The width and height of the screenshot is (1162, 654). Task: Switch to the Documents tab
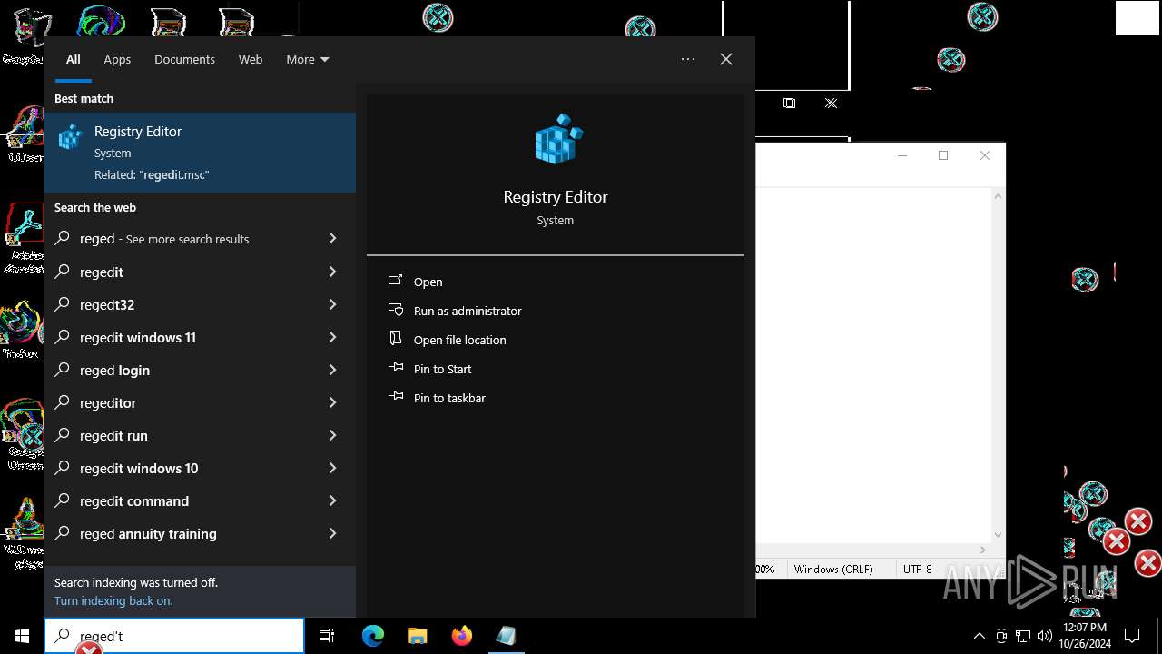(x=184, y=59)
